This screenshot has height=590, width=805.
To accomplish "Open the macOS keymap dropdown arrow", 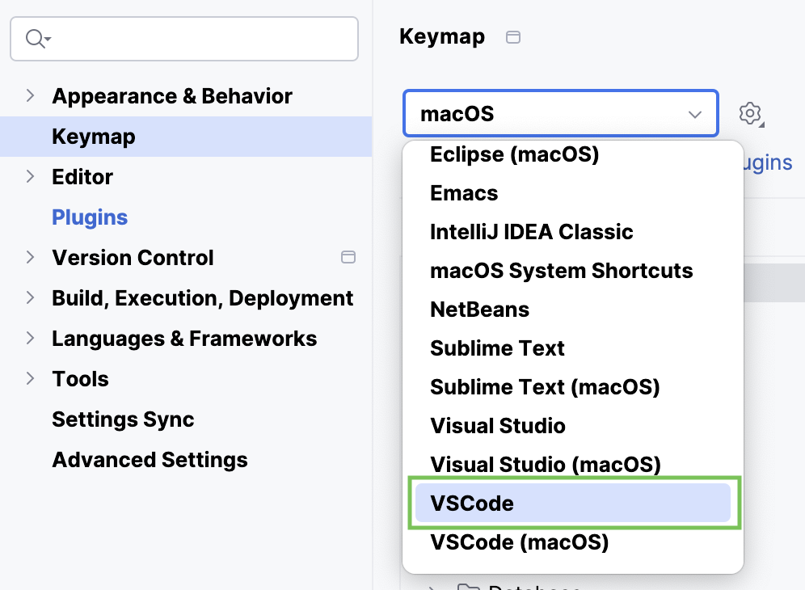I will coord(694,114).
